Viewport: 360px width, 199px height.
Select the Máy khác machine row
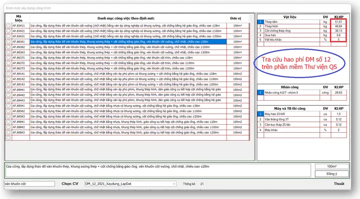point(301,130)
